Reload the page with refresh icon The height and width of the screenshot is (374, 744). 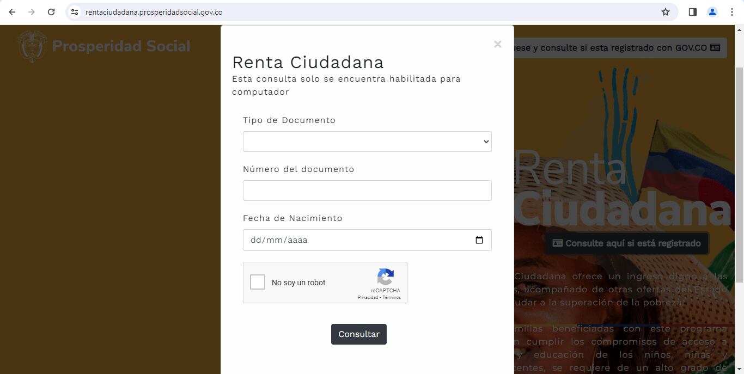[51, 12]
